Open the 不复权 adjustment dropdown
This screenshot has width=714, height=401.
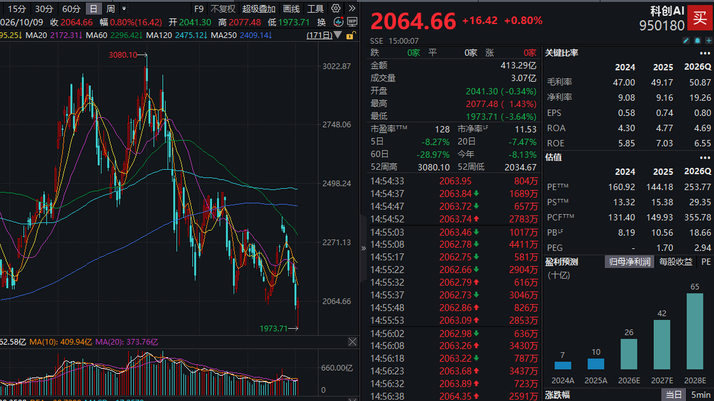(x=223, y=9)
